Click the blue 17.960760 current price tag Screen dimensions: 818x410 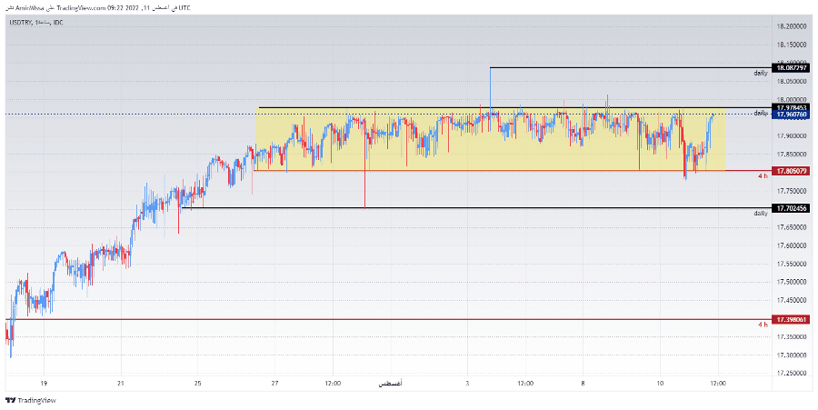click(792, 114)
